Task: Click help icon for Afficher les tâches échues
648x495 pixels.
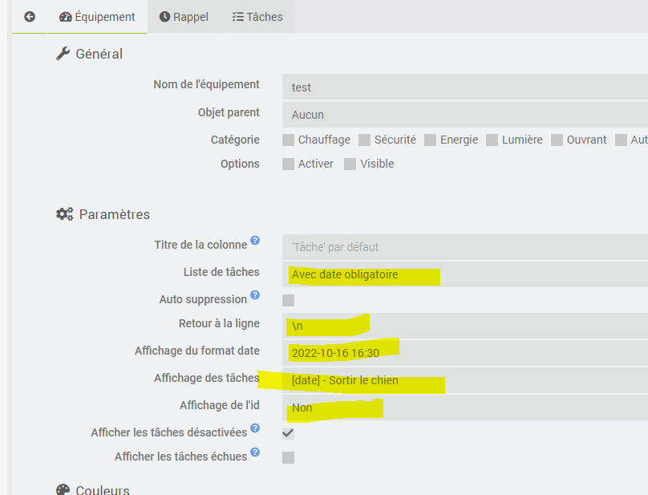Action: [x=255, y=452]
